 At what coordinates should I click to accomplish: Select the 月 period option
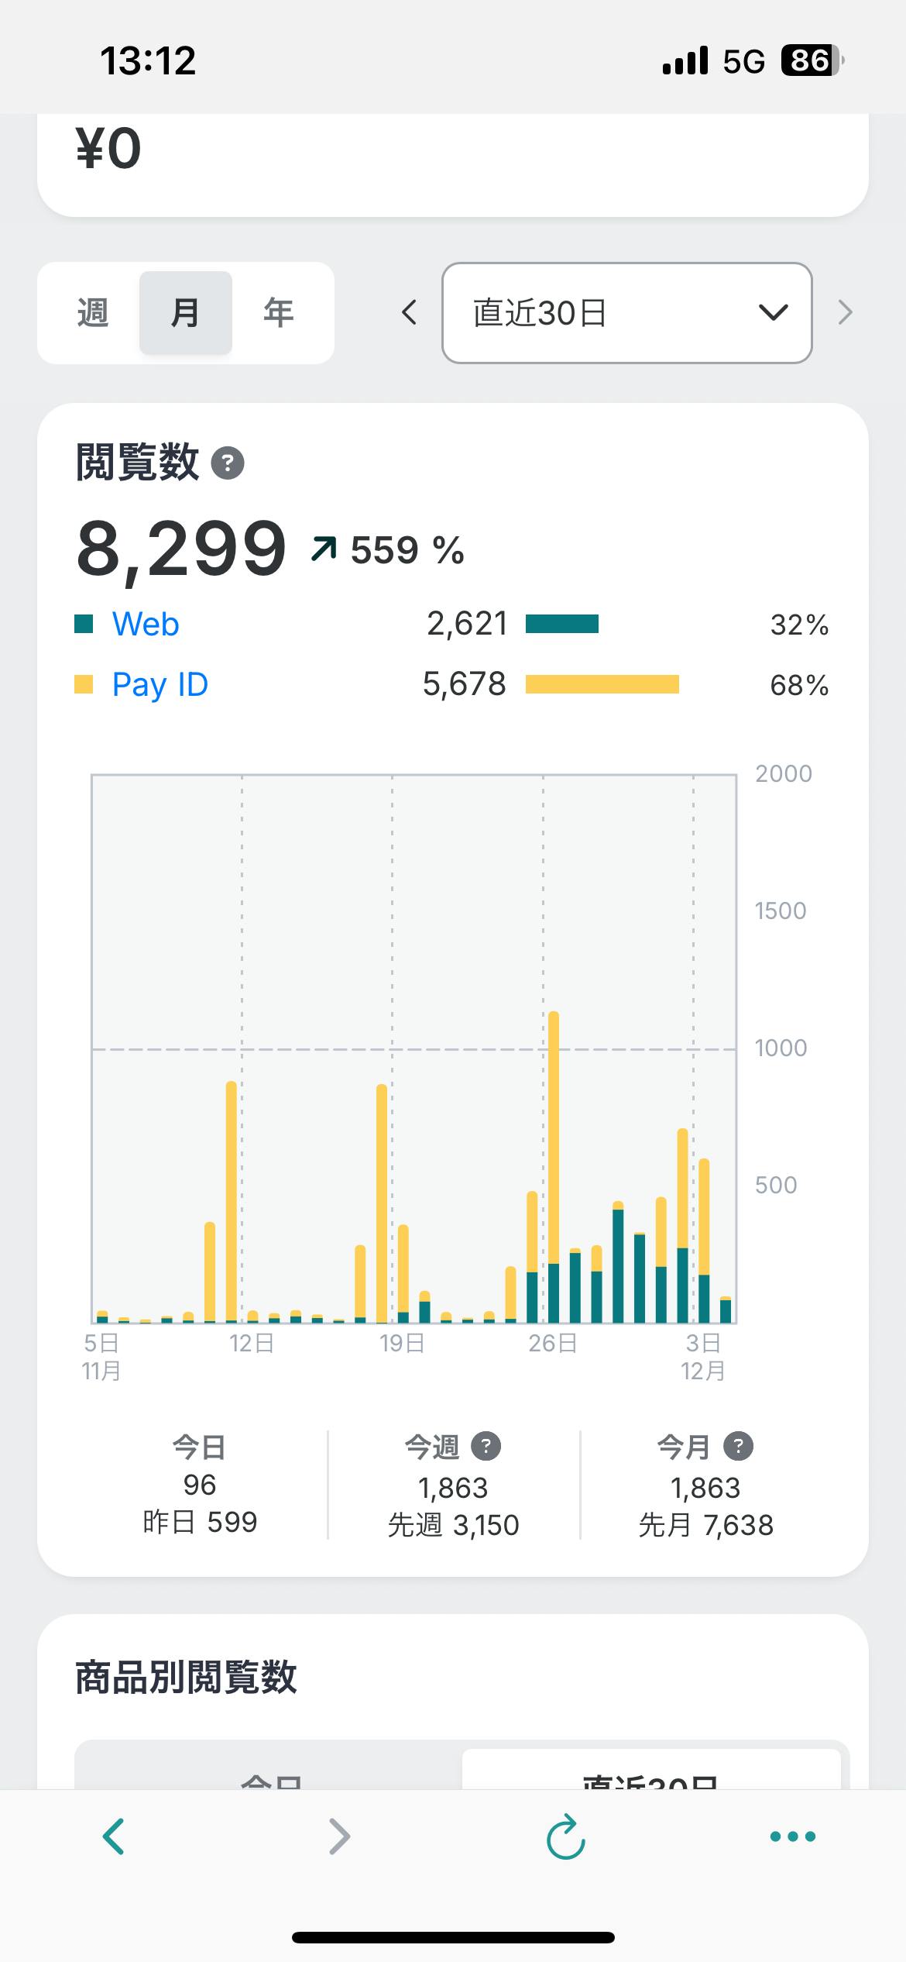(x=186, y=313)
